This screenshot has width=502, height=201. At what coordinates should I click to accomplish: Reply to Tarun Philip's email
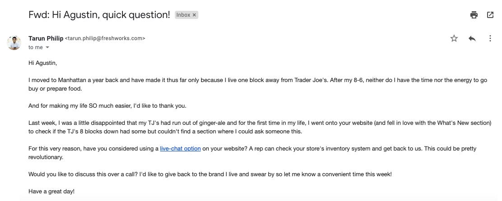coord(472,38)
